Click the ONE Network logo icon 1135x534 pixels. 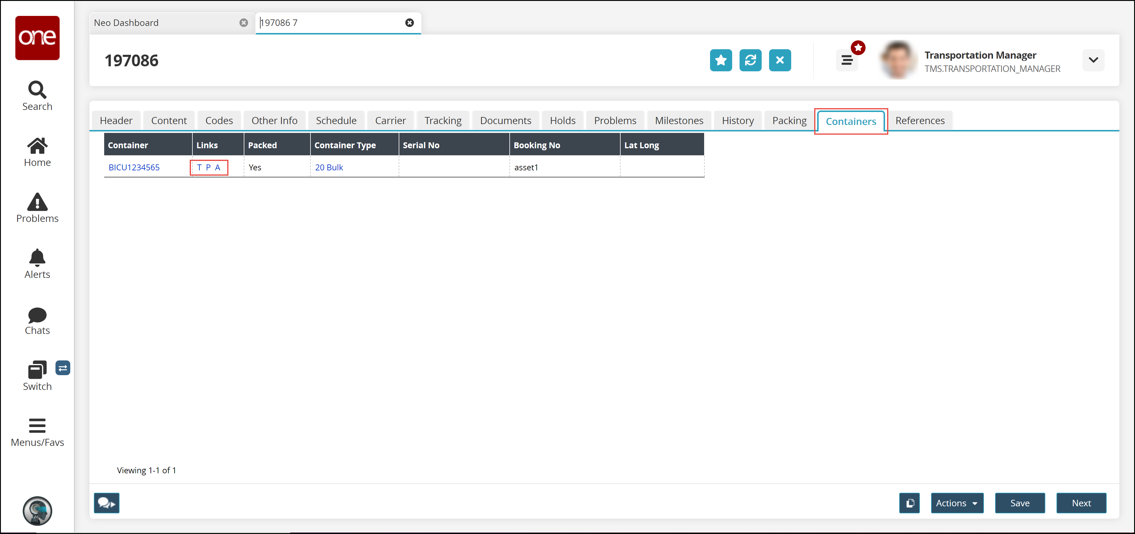coord(37,38)
